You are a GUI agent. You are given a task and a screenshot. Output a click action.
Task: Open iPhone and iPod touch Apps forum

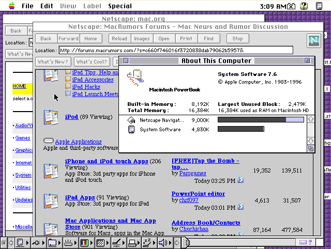(107, 161)
